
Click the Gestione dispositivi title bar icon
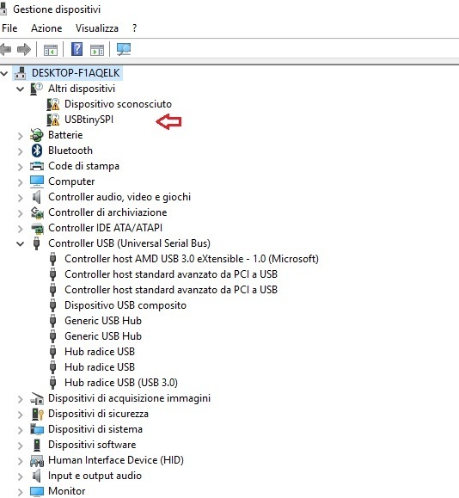3,9
